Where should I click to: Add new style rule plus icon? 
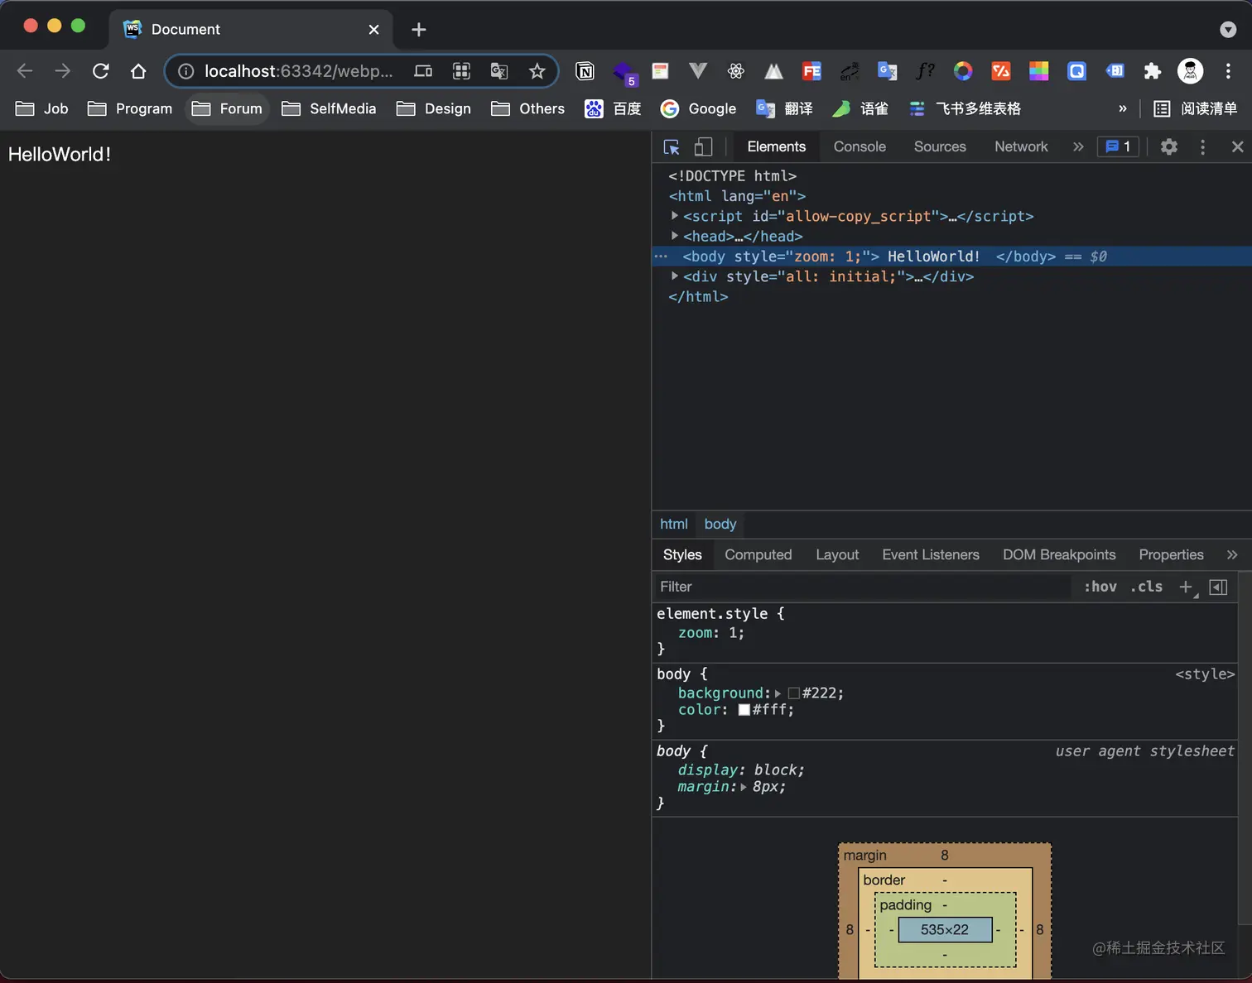tap(1187, 587)
